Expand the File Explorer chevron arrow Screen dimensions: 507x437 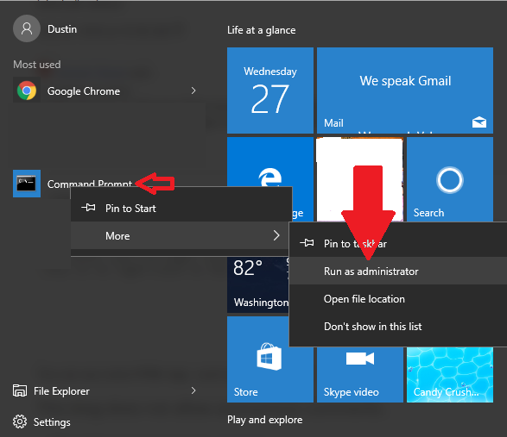click(193, 390)
